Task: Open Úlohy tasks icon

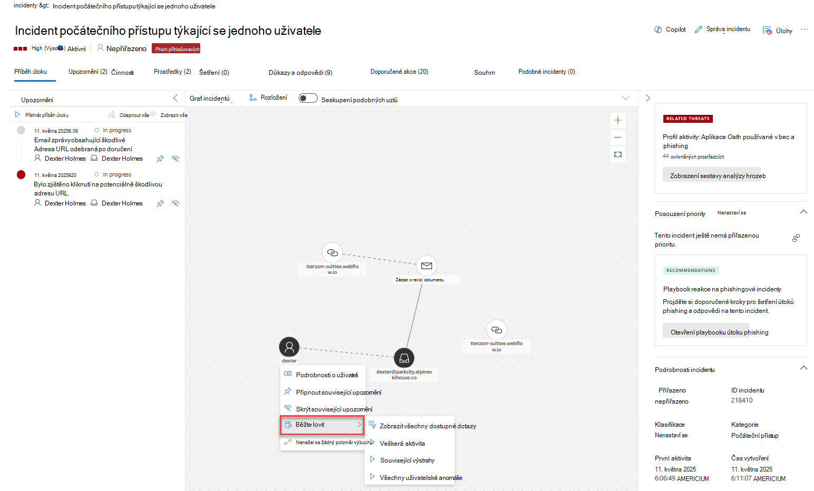Action: coord(767,31)
